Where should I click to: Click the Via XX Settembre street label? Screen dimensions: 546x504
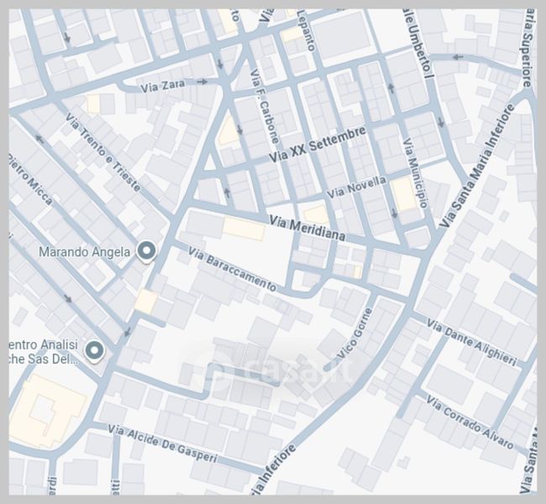coord(317,144)
